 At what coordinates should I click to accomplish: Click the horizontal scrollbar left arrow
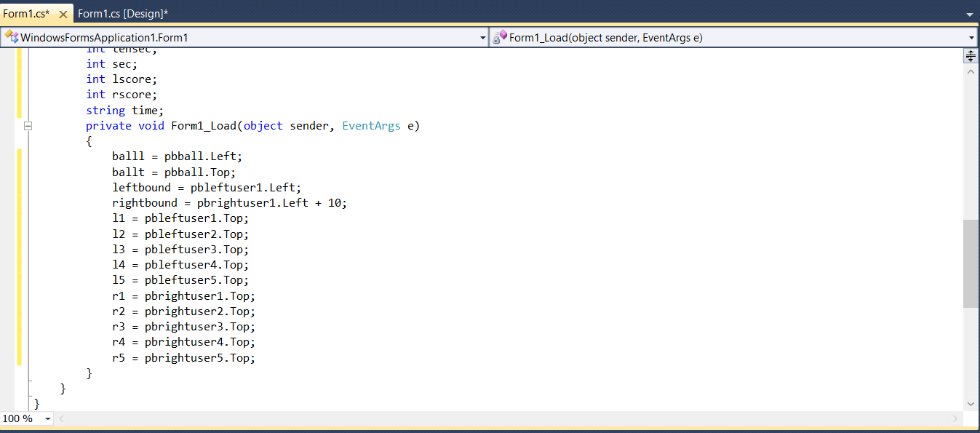coord(61,419)
